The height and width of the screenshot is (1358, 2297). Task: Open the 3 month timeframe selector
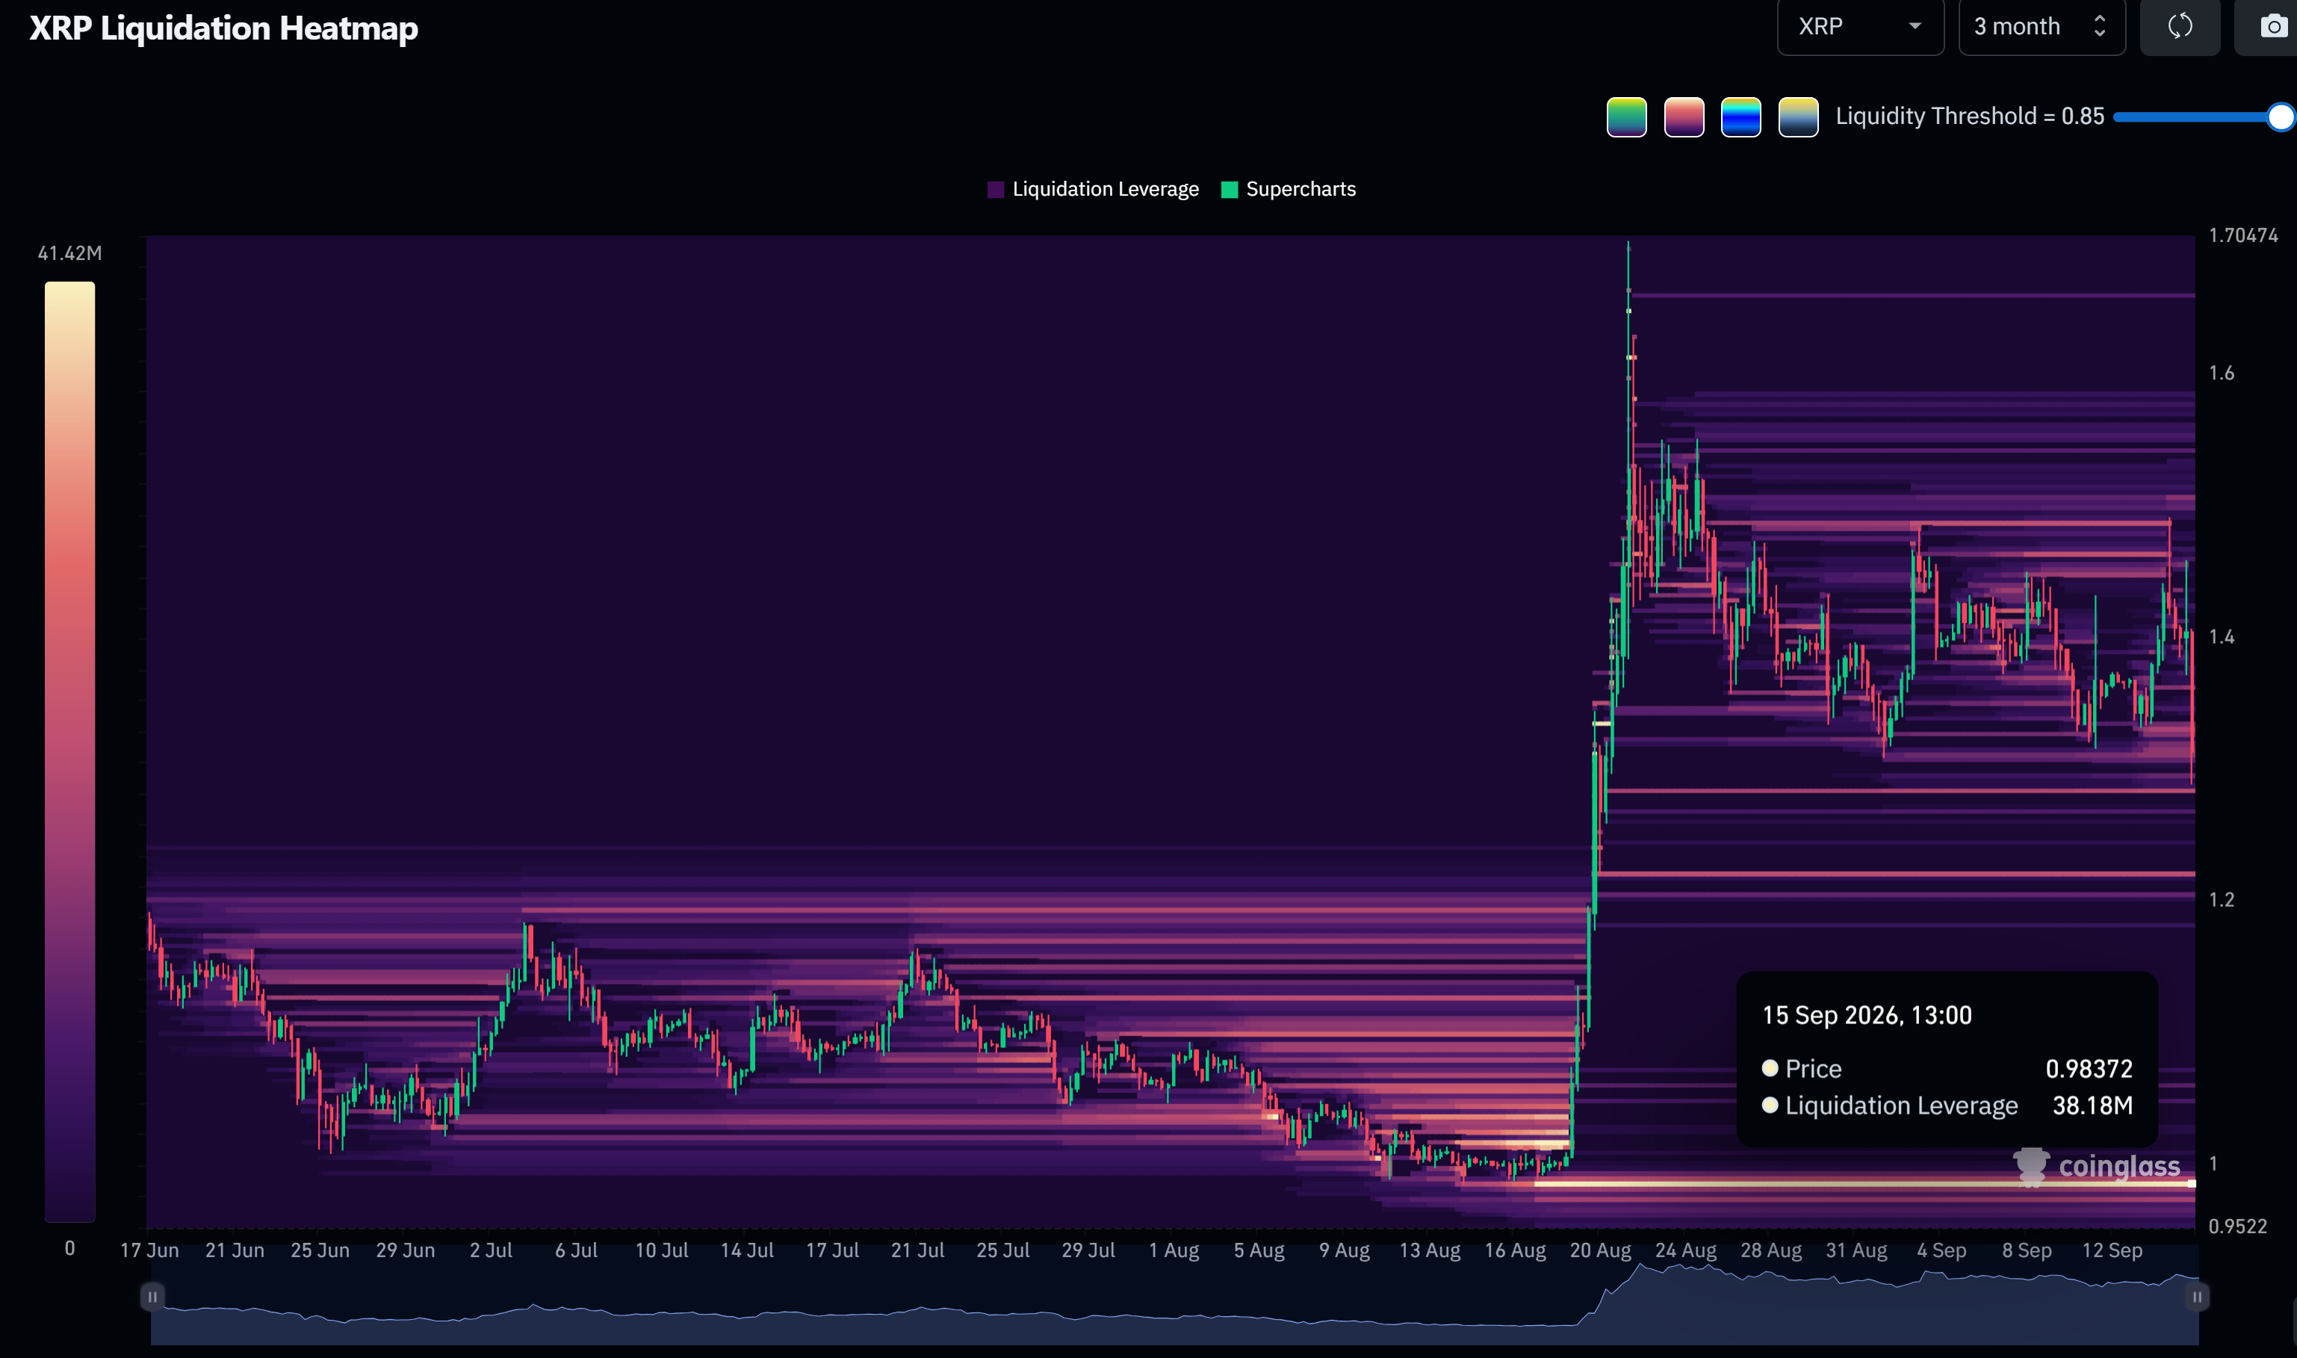click(2042, 27)
